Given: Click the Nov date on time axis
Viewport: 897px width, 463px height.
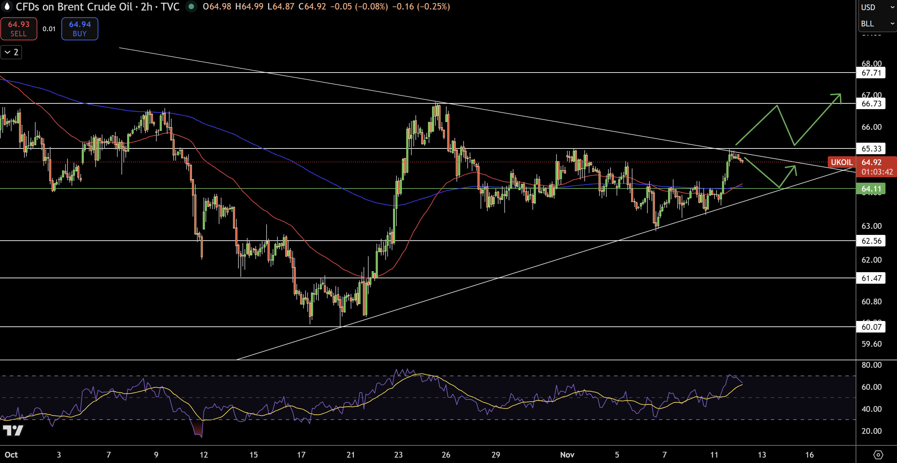Looking at the screenshot, I should (x=567, y=455).
